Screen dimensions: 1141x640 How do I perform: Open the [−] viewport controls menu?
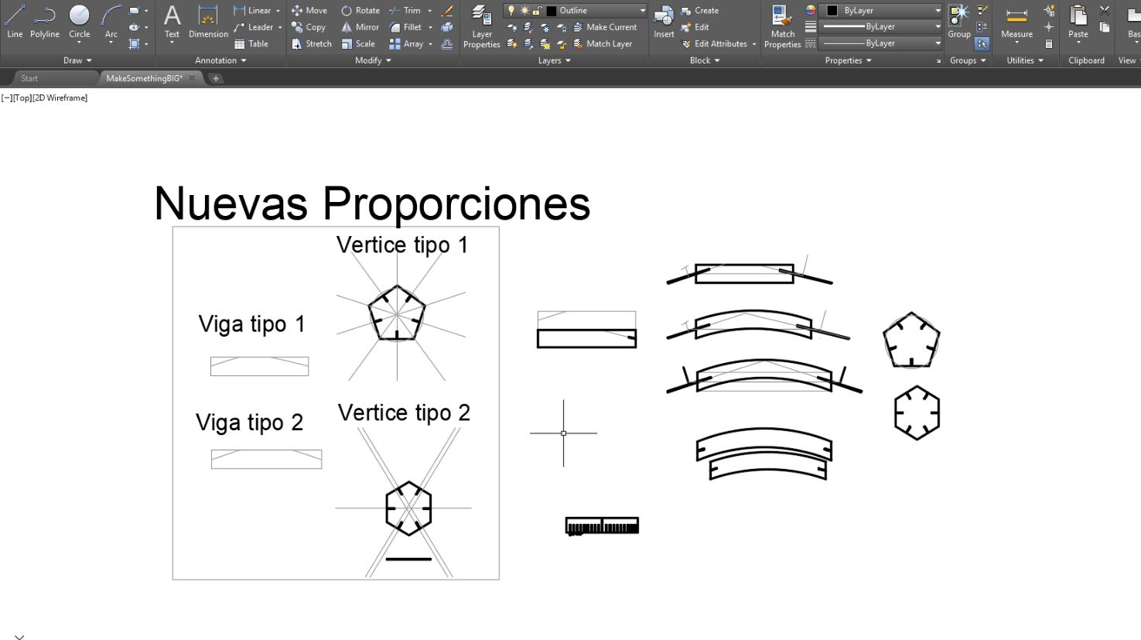(6, 98)
